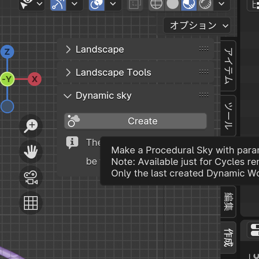
Task: Collapse the Dynamic sky panel
Action: pyautogui.click(x=68, y=96)
